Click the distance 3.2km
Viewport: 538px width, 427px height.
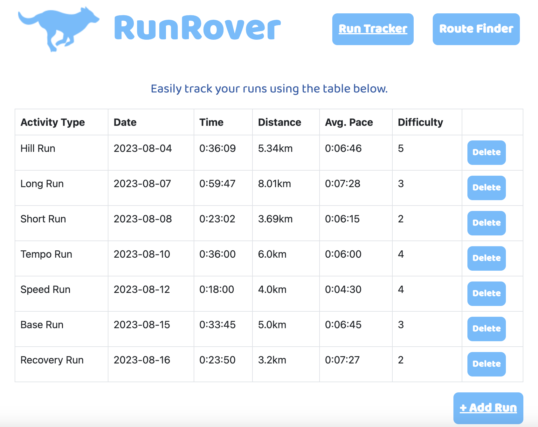[x=272, y=360]
